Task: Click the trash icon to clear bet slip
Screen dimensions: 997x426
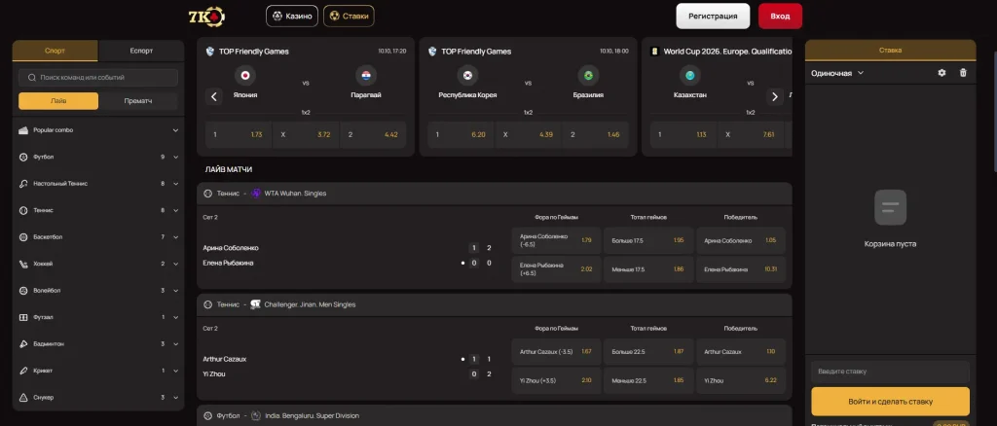Action: [963, 73]
